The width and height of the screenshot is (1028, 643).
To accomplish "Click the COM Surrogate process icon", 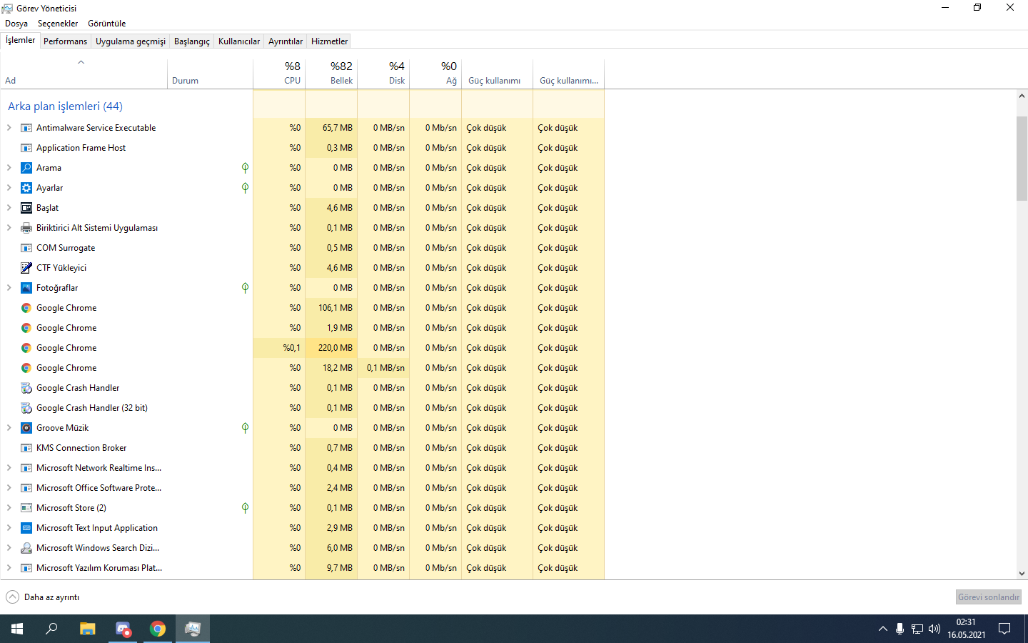I will click(x=26, y=248).
